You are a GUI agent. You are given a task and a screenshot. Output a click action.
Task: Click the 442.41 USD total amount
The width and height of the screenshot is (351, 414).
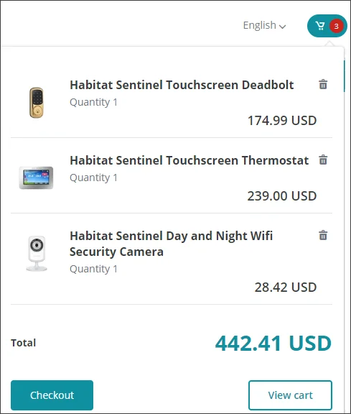273,344
